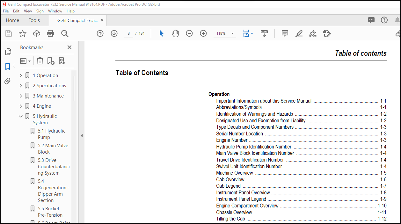Add a new bookmark
This screenshot has width=401, height=224.
[x=51, y=61]
